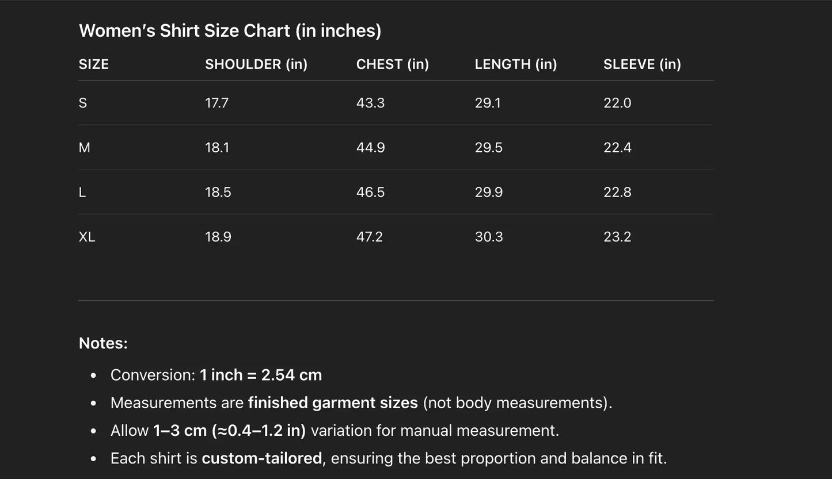Select the L size row label
This screenshot has height=479, width=832.
pyautogui.click(x=82, y=192)
